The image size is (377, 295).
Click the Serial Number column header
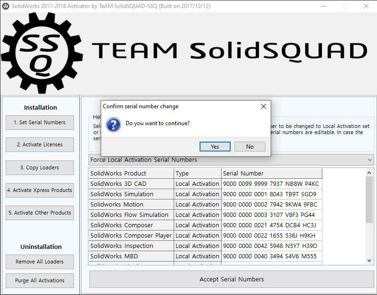271,173
